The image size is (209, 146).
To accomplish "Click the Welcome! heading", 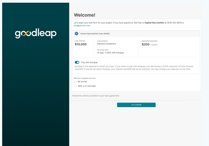I will 85,15.
